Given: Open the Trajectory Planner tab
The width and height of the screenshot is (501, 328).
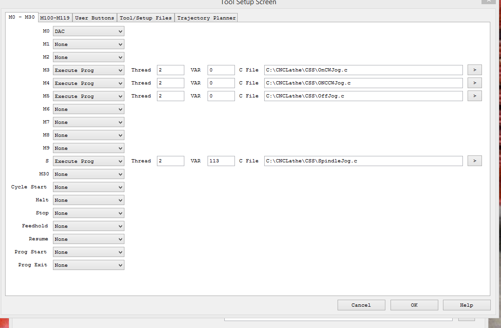Looking at the screenshot, I should (206, 18).
